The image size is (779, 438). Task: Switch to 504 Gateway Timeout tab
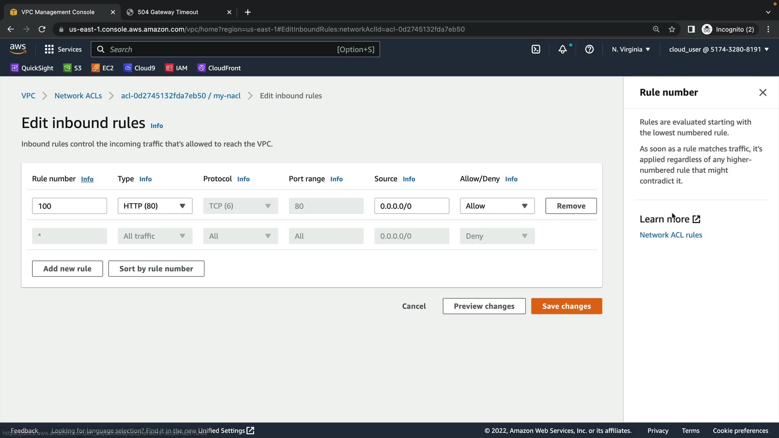click(x=168, y=12)
